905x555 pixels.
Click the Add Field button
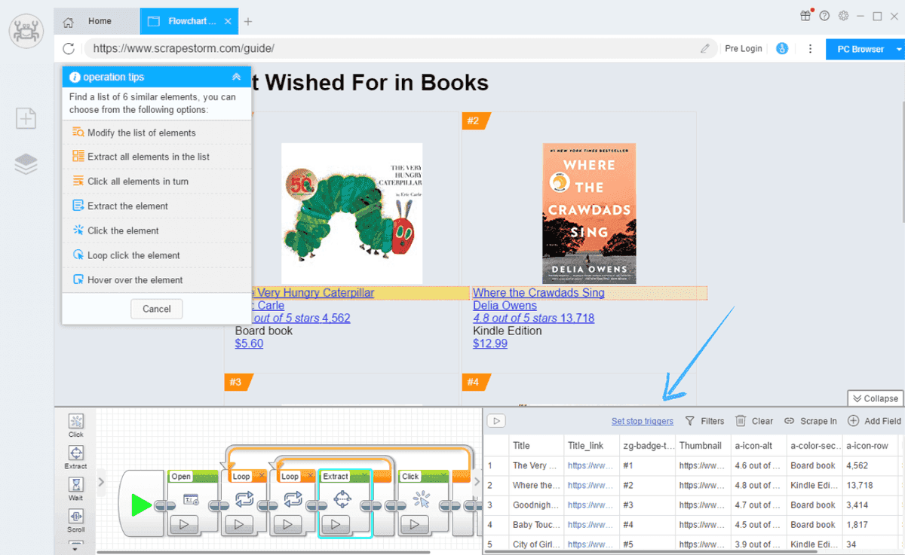point(875,421)
